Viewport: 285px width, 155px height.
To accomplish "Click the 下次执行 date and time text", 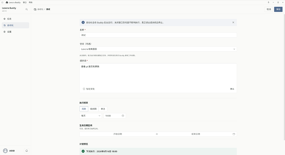I will pyautogui.click(x=102, y=151).
